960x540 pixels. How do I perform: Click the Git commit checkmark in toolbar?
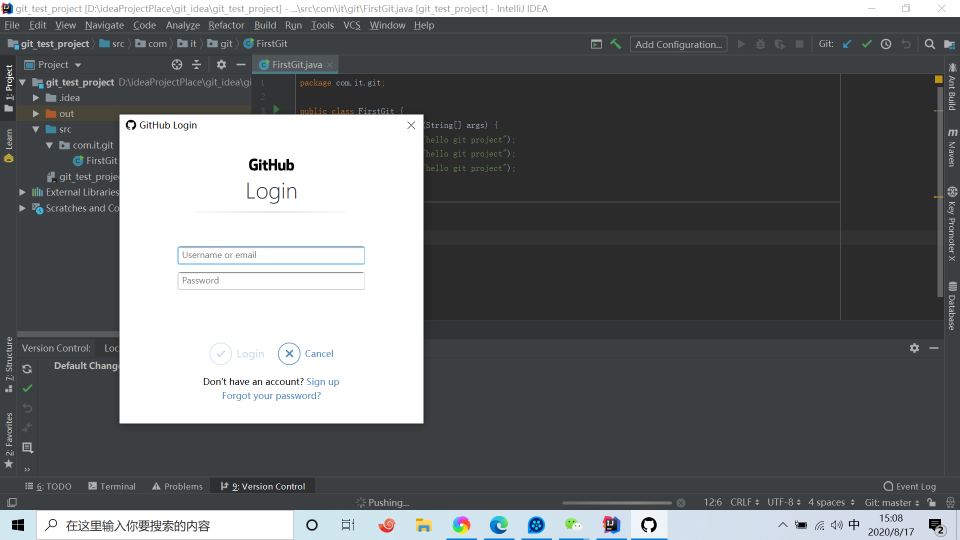point(866,44)
